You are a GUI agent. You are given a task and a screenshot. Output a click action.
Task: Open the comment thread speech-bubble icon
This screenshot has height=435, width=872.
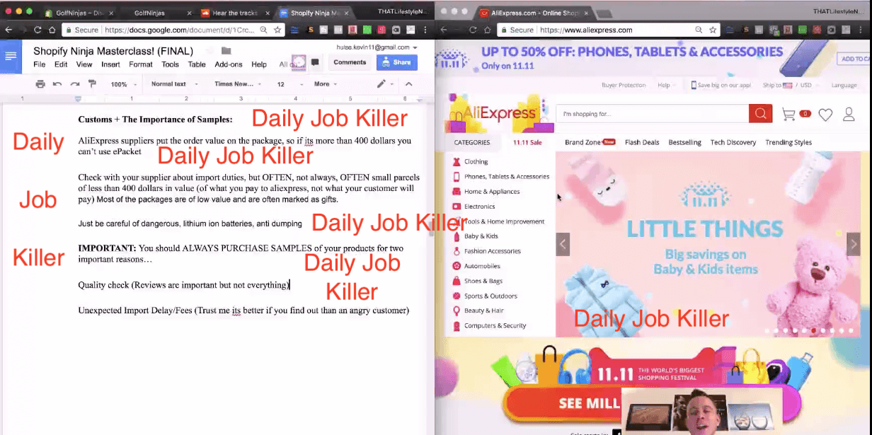pos(315,62)
